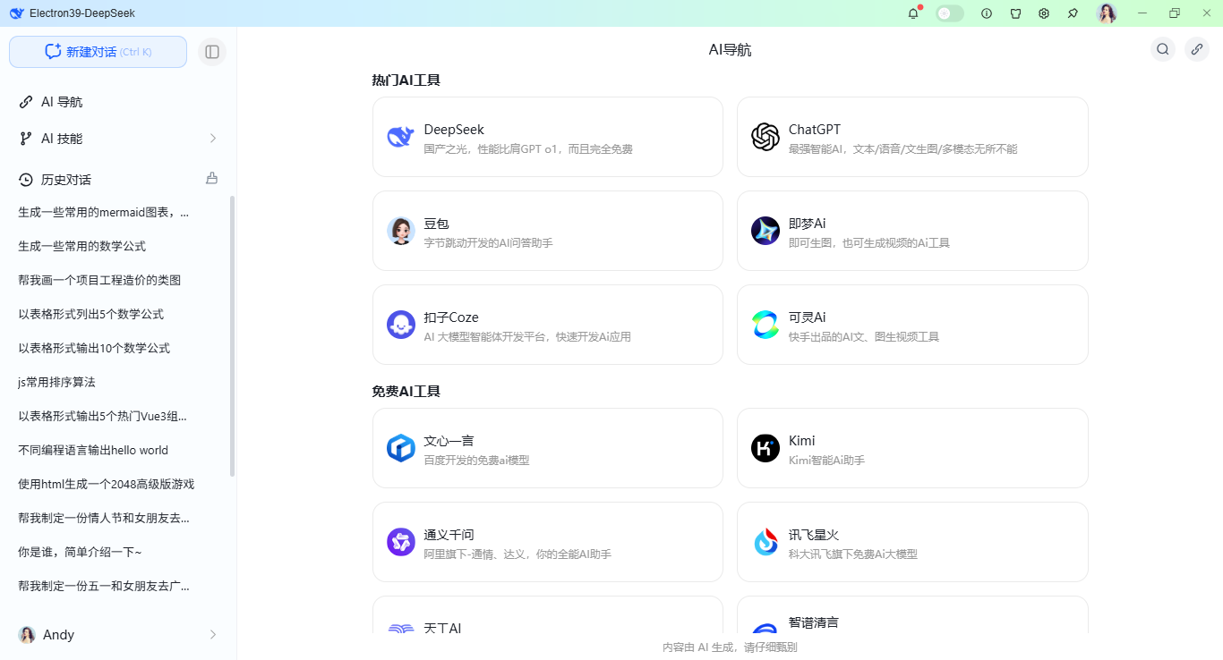Screen dimensions: 1223x660
Task: Open search with the magnifier icon
Action: (x=1163, y=49)
